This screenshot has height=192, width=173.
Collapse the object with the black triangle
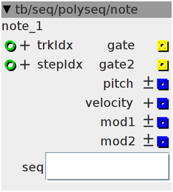[7, 10]
